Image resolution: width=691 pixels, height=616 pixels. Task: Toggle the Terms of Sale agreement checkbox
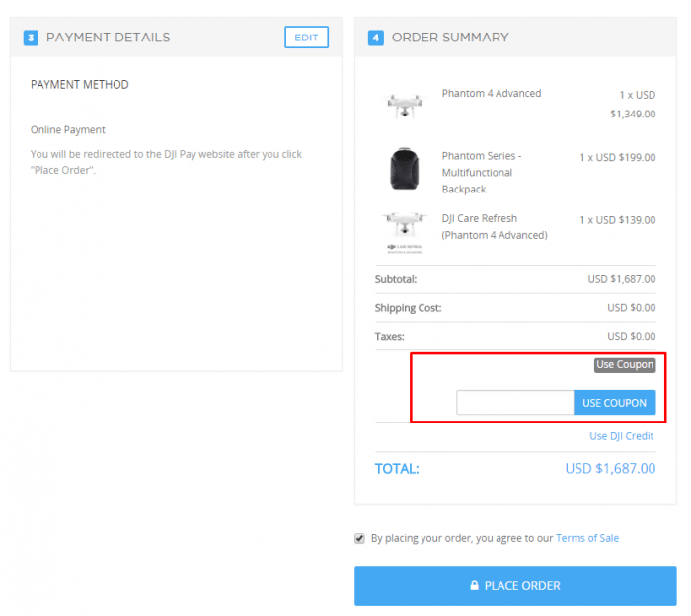[359, 538]
